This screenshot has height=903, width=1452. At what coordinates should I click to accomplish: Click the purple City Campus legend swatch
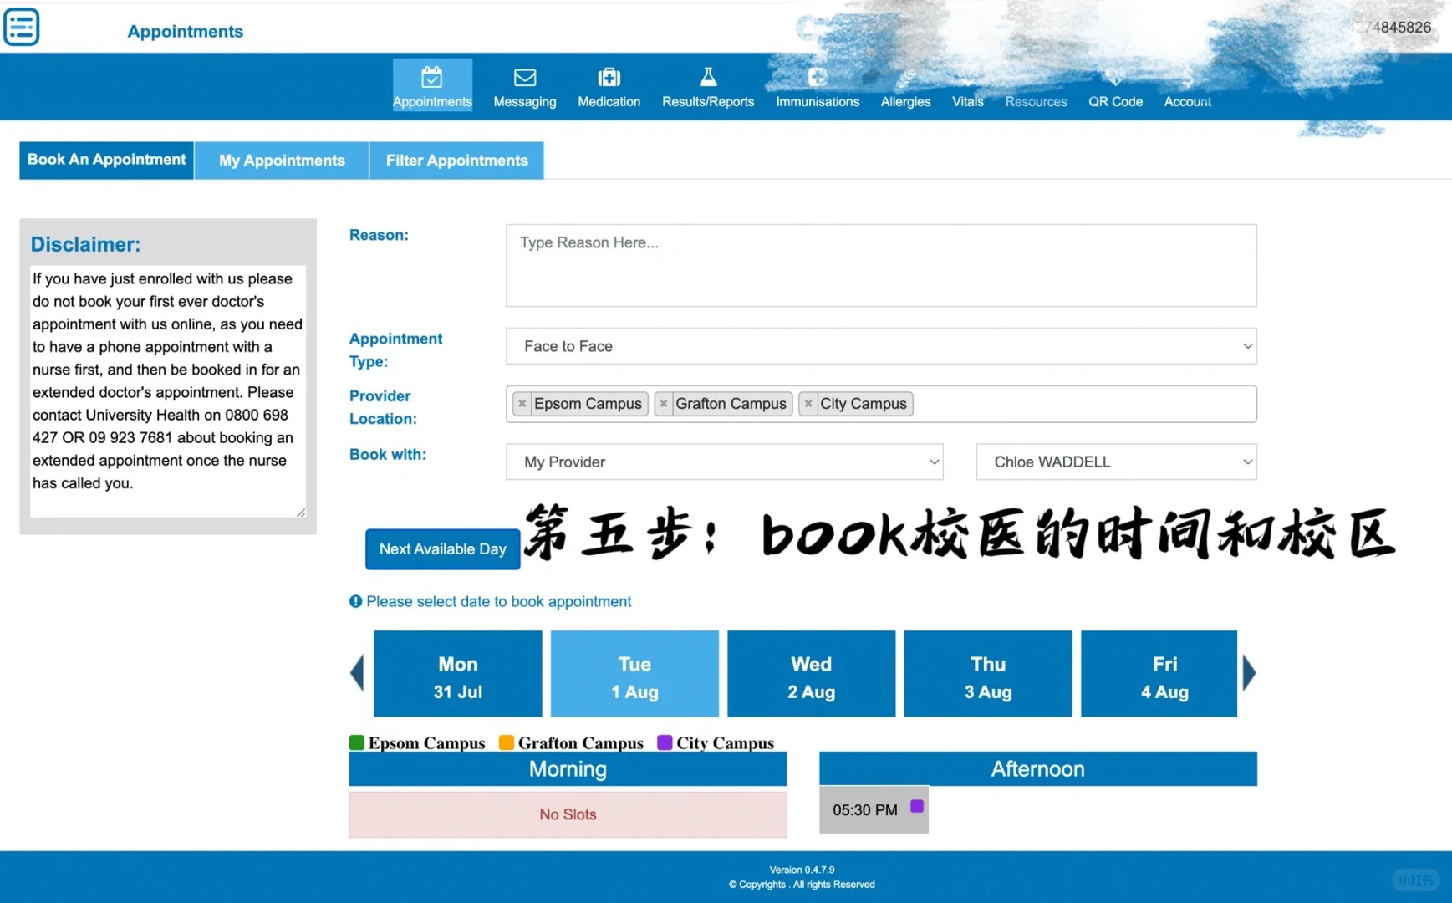point(665,742)
